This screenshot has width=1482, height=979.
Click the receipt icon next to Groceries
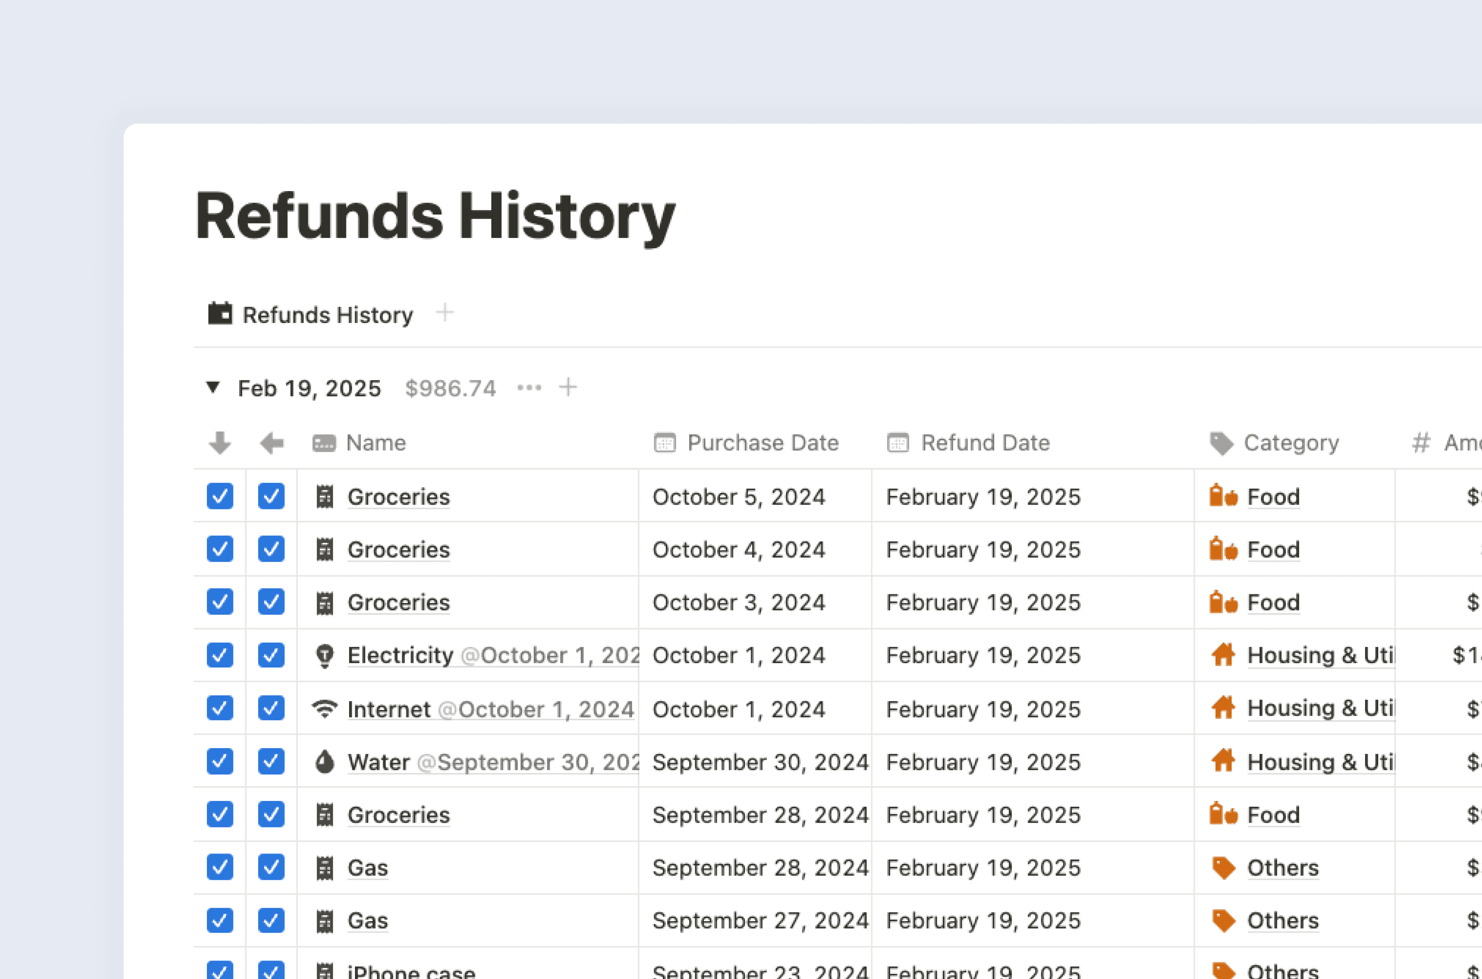325,496
